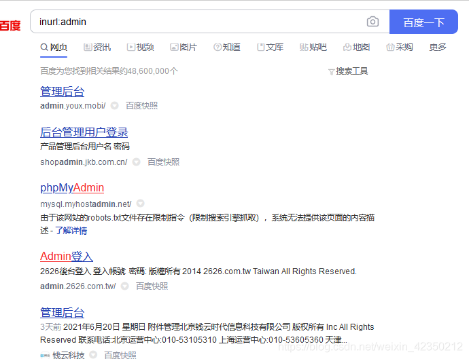Open the first 管理后台 result from admin.youx.mobi
Image resolution: width=469 pixels, height=359 pixels.
coord(63,92)
